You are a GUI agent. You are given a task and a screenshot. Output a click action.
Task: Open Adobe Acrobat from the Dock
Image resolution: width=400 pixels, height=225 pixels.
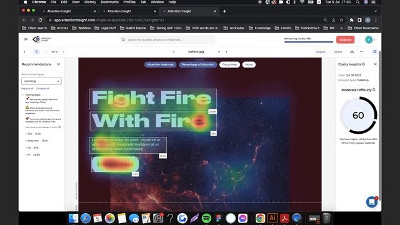(x=284, y=218)
